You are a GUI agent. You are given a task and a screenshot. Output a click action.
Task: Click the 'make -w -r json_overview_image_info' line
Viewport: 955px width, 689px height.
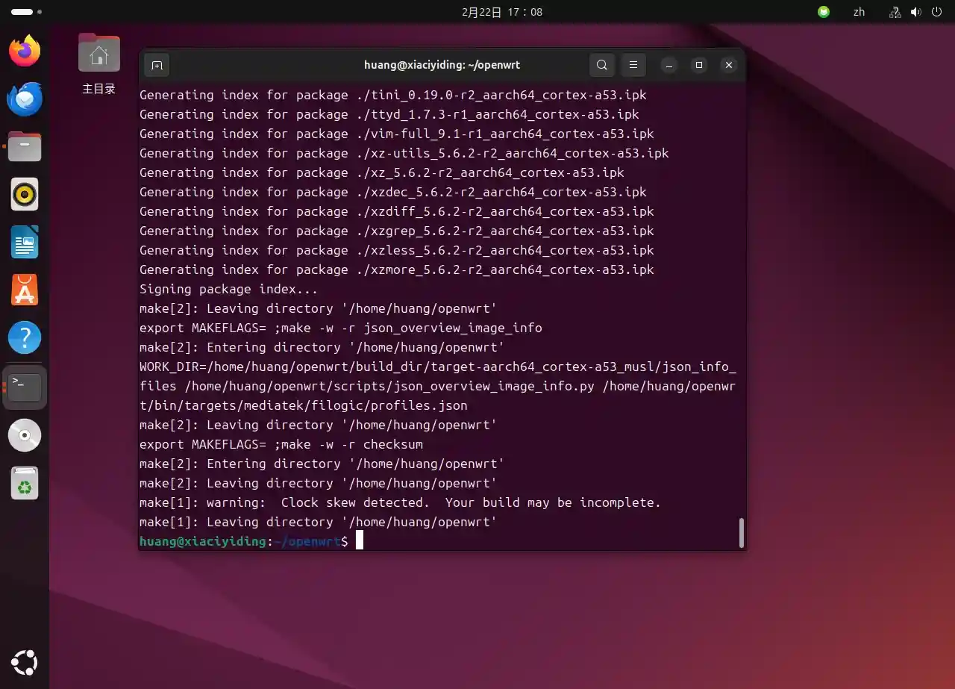pyautogui.click(x=341, y=328)
